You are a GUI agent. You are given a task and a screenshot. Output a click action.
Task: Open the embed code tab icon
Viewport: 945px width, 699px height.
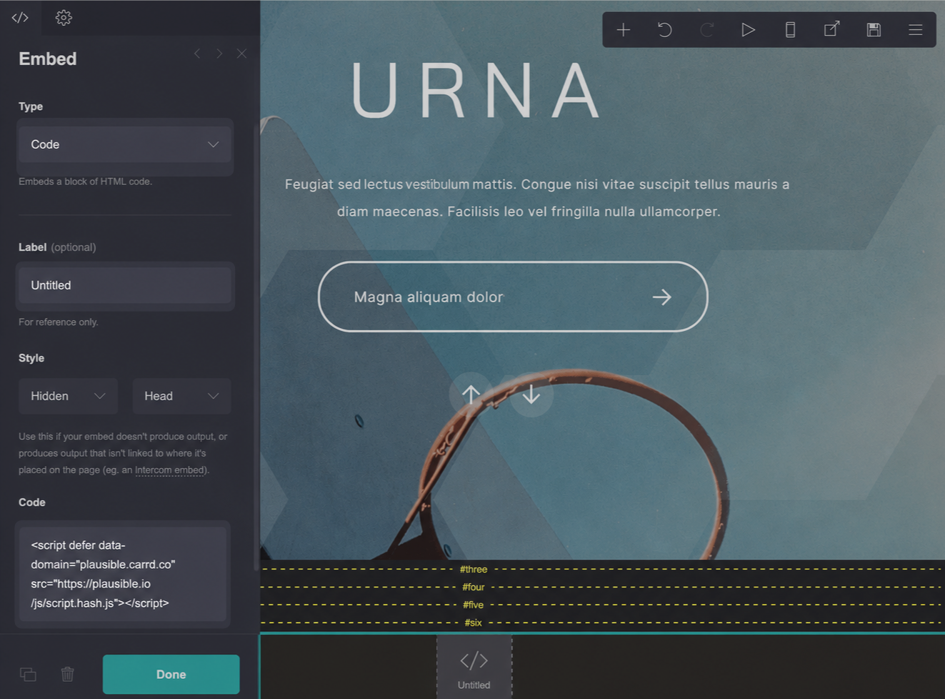[x=20, y=18]
